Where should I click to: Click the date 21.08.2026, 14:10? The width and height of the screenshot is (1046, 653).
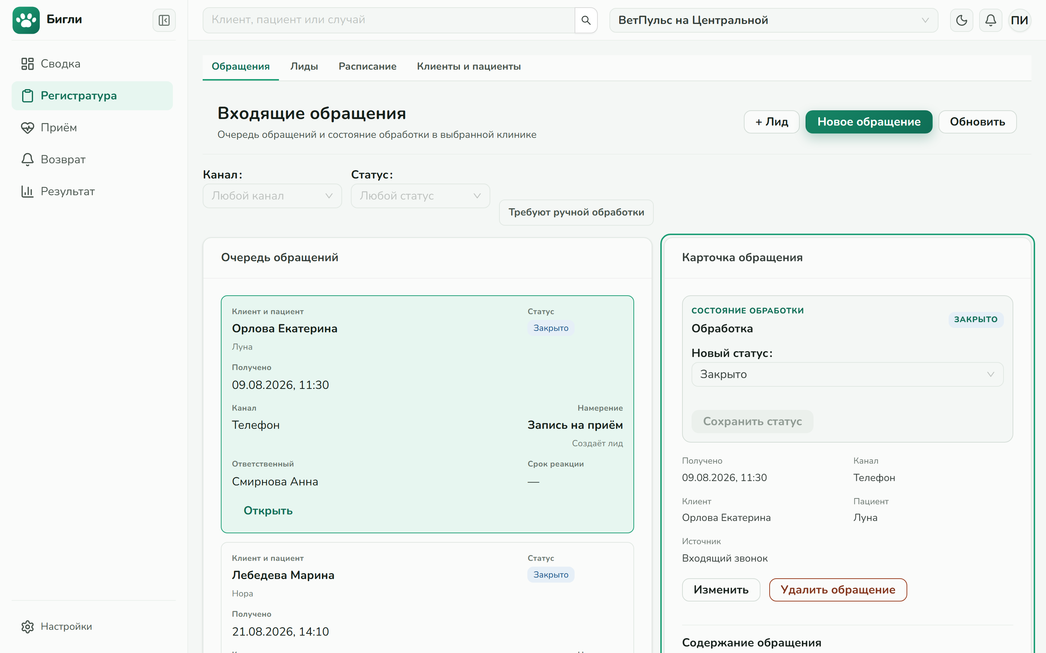coord(280,632)
